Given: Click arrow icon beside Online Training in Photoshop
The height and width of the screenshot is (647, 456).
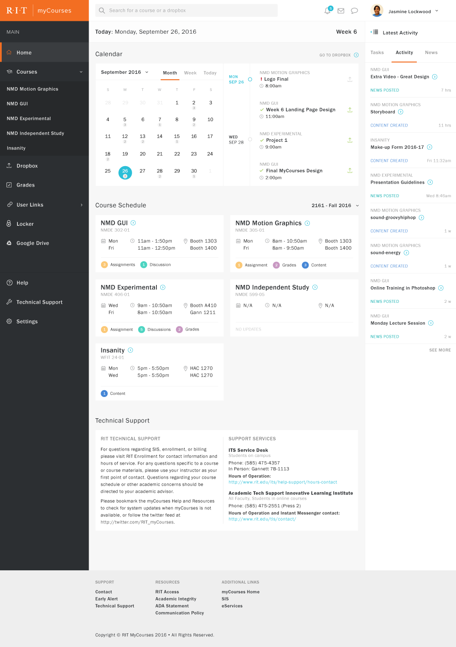Looking at the screenshot, I should pyautogui.click(x=441, y=288).
